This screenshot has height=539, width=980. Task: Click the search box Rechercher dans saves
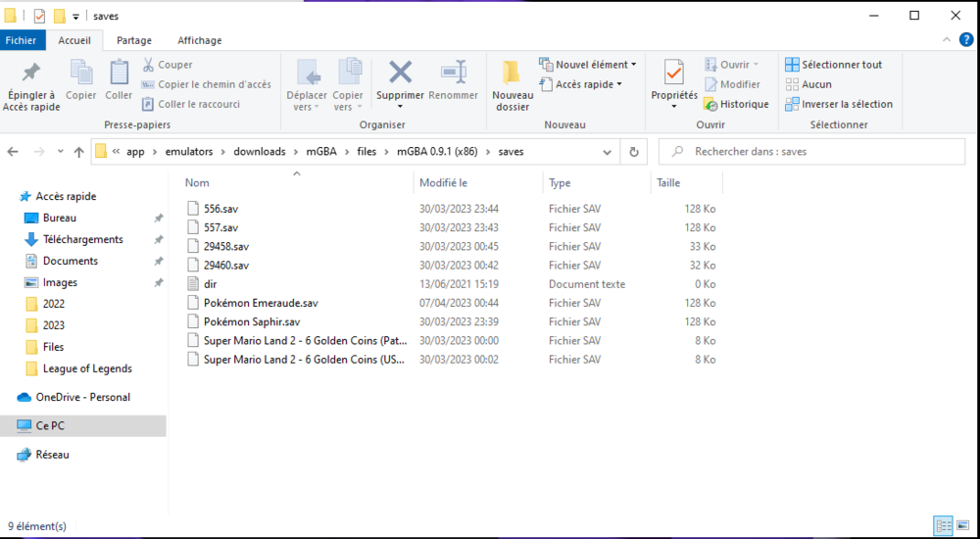coord(823,152)
